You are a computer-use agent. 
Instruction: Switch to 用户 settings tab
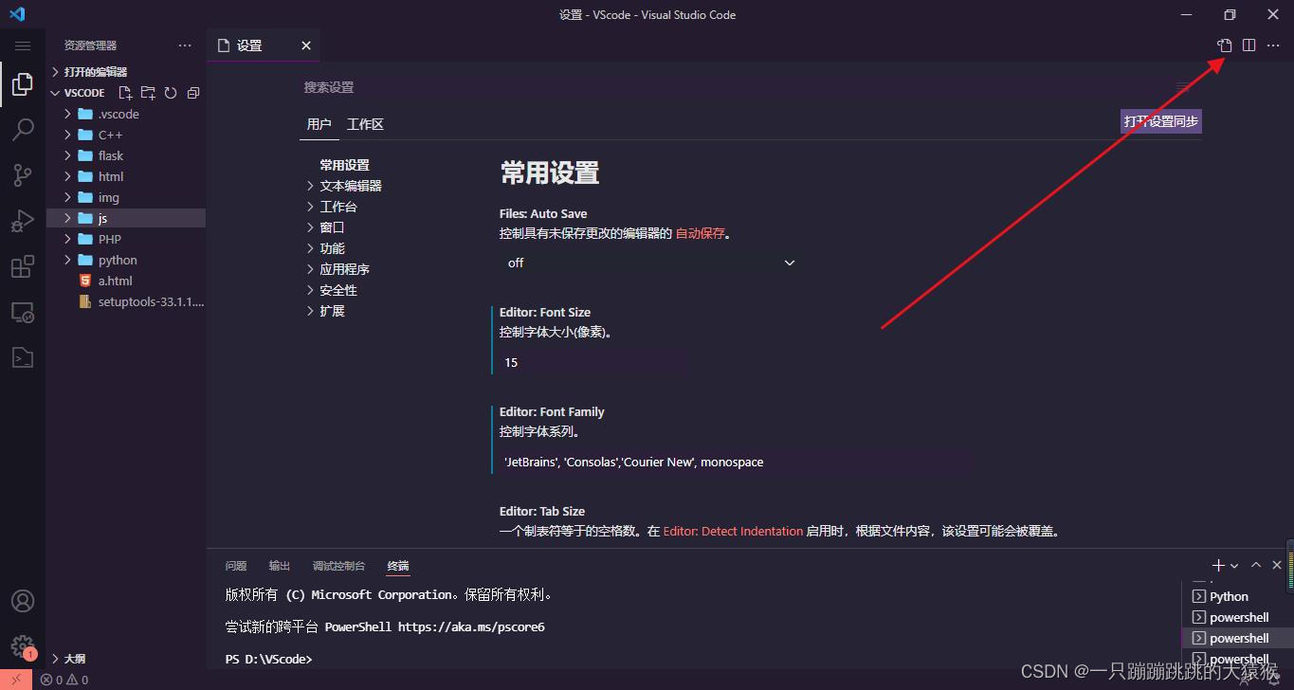pyautogui.click(x=319, y=124)
